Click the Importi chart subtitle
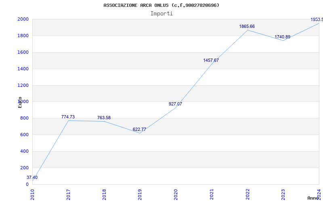 (x=161, y=14)
